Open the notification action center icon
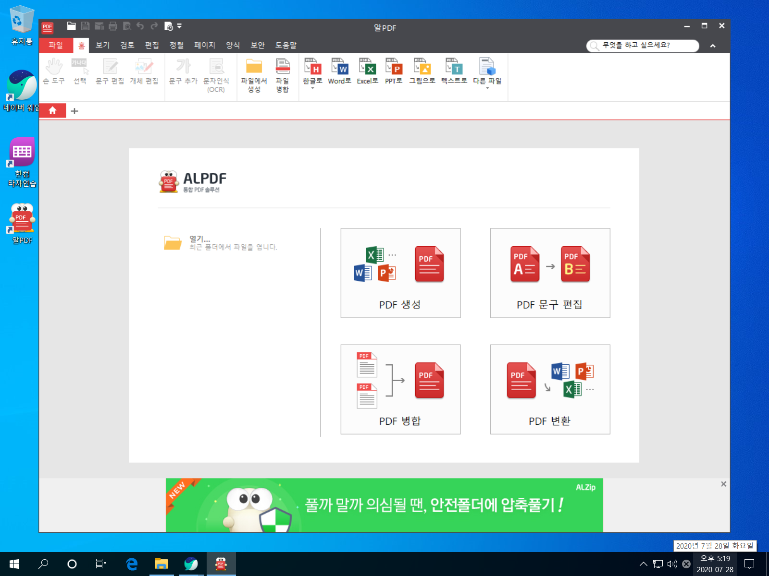 tap(749, 564)
